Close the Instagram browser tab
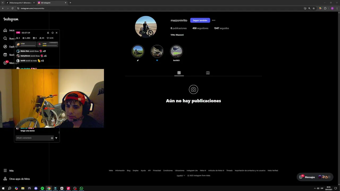The height and width of the screenshot is (191, 340). (66, 3)
